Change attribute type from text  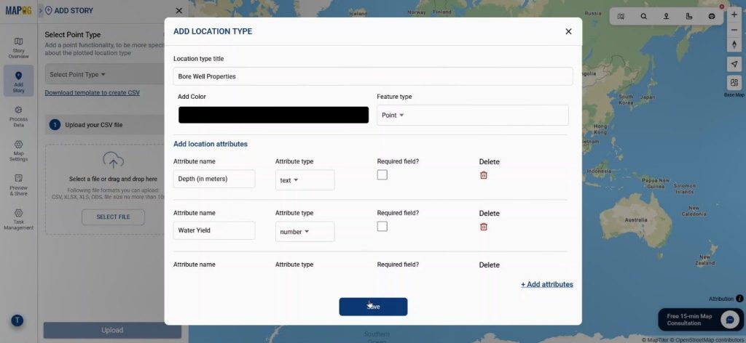[305, 180]
